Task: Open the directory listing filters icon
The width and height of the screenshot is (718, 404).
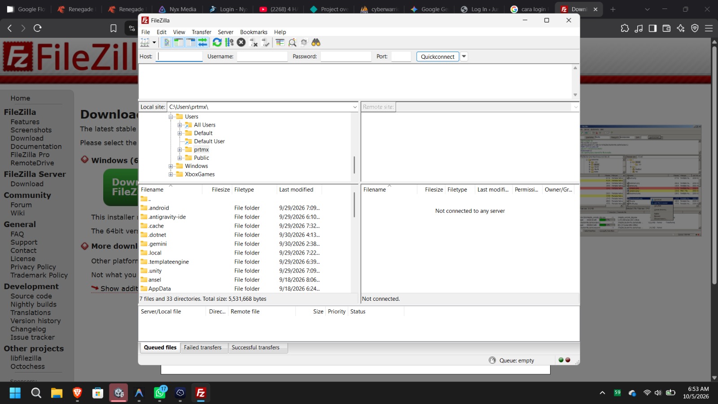Action: point(280,42)
